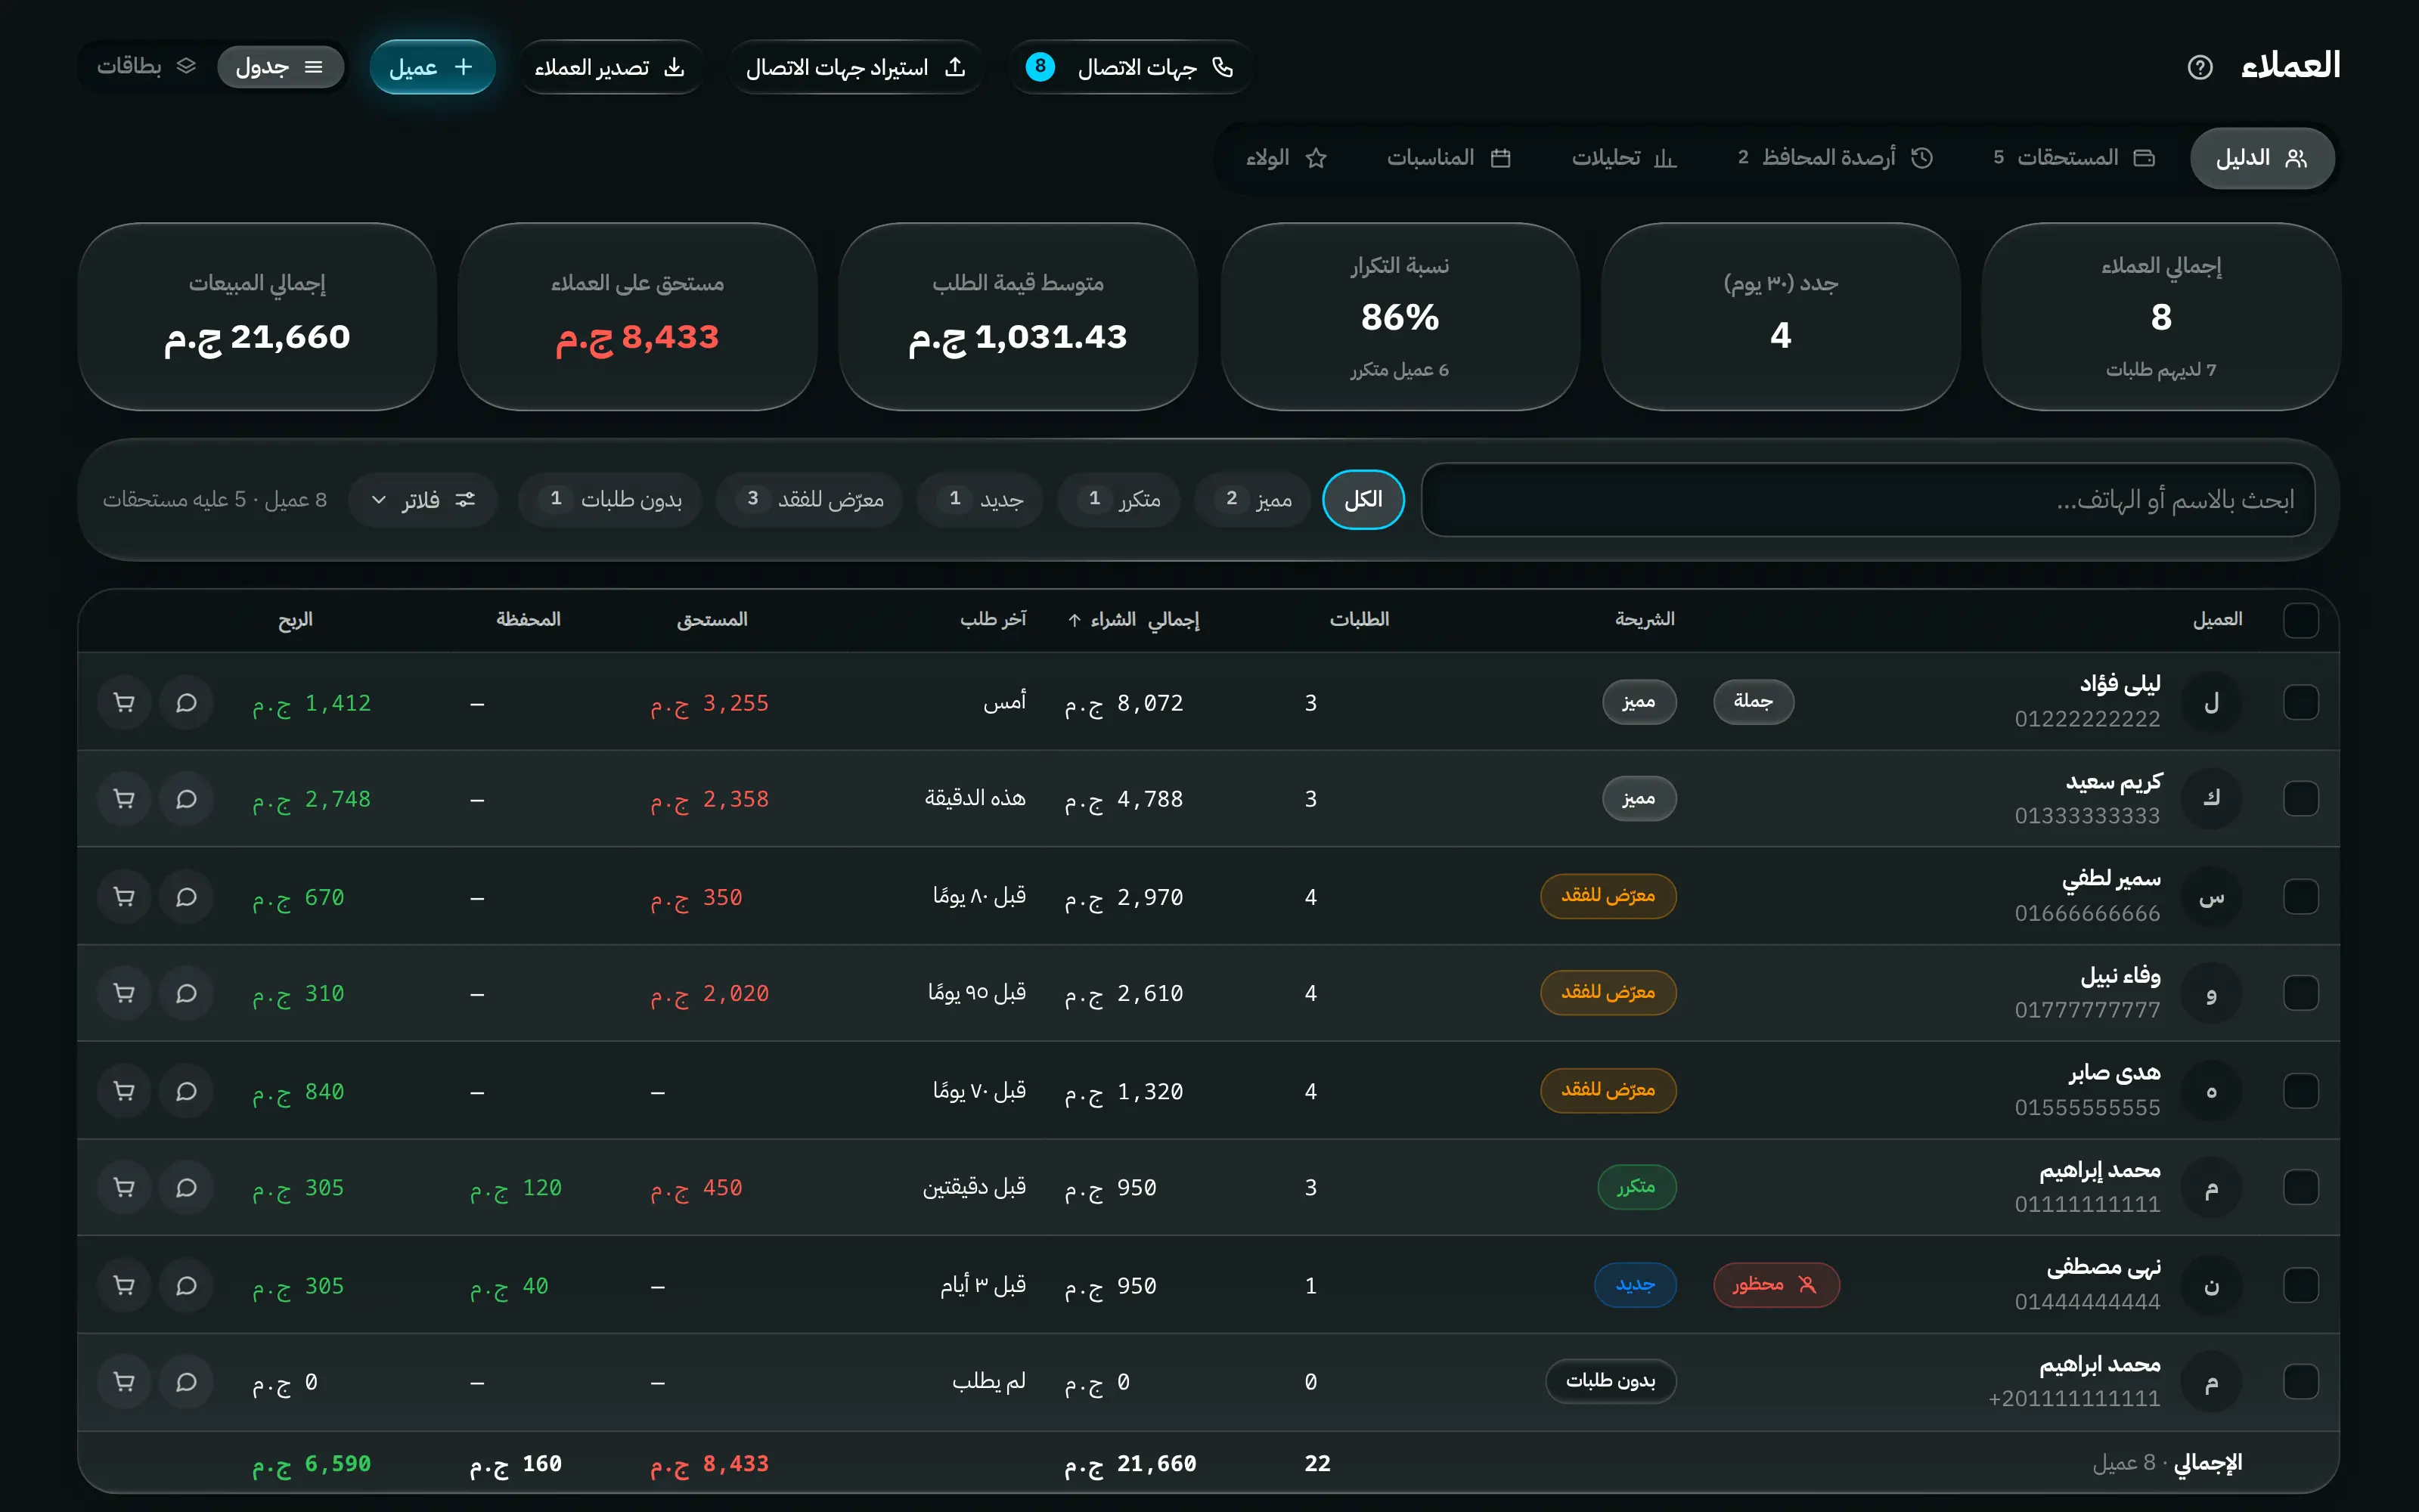Screen dimensions: 2419x1512
Task: Tick the checkbox for the 01111111111 customer
Action: point(2301,1187)
